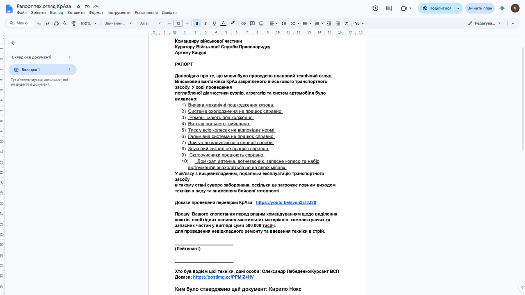525x295 pixels.
Task: Open the postimg.cc/PPMjZ4HV link
Action: point(223,277)
